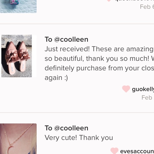Click the "Very cute! Thank you" note text
This screenshot has width=154, height=154.
(x=79, y=138)
